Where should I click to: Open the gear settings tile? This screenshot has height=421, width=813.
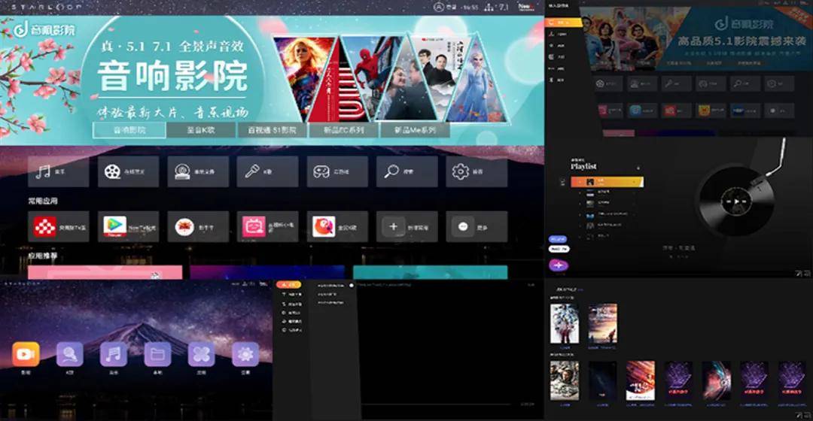click(x=477, y=171)
